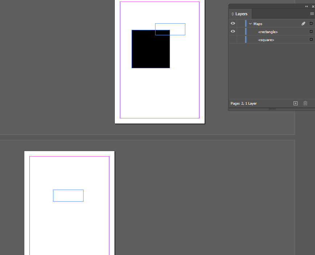
Task: Collapse the Layers panel using the double-arrow icon
Action: pyautogui.click(x=306, y=6)
